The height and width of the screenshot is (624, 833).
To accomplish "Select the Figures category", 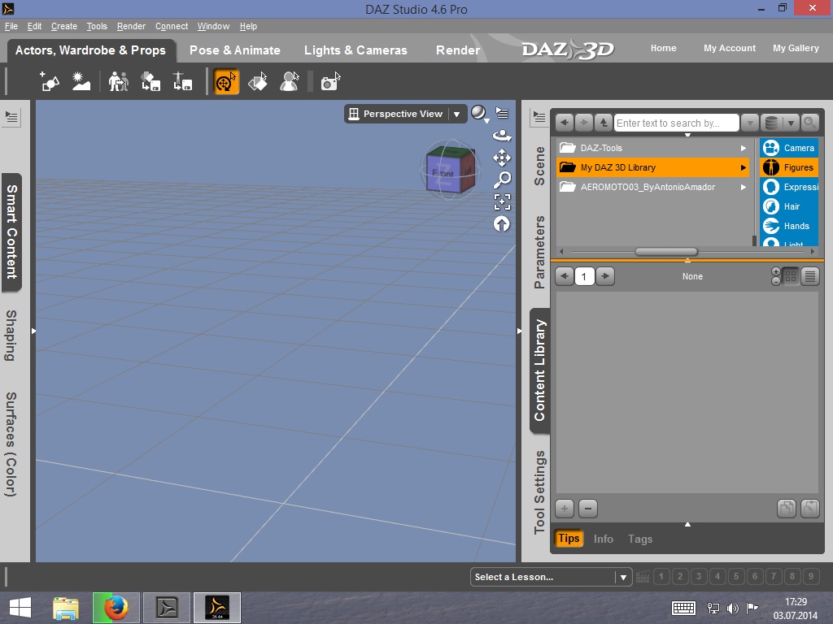I will click(x=789, y=167).
